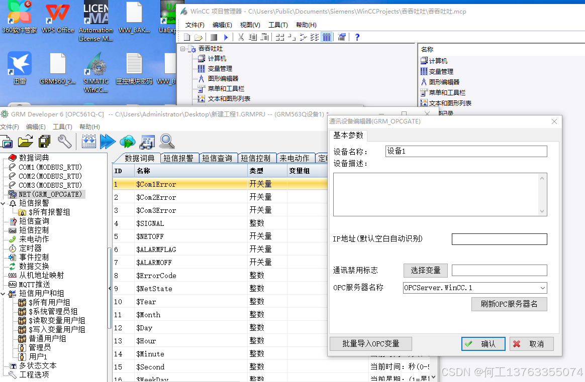The image size is (585, 382).
Task: Open wrench settings tool in GRM Developer toolbar
Action: 64,142
